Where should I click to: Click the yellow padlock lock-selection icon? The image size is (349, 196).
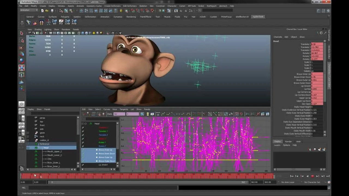tap(121, 11)
